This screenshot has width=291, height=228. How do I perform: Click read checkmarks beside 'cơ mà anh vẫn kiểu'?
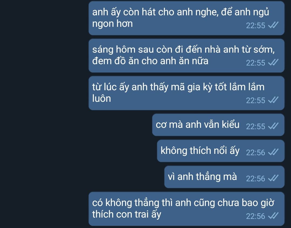pyautogui.click(x=273, y=126)
